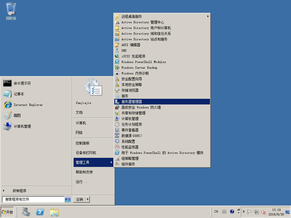Open Windows Explorer from the taskbar
The image size is (291, 218).
(x=54, y=212)
